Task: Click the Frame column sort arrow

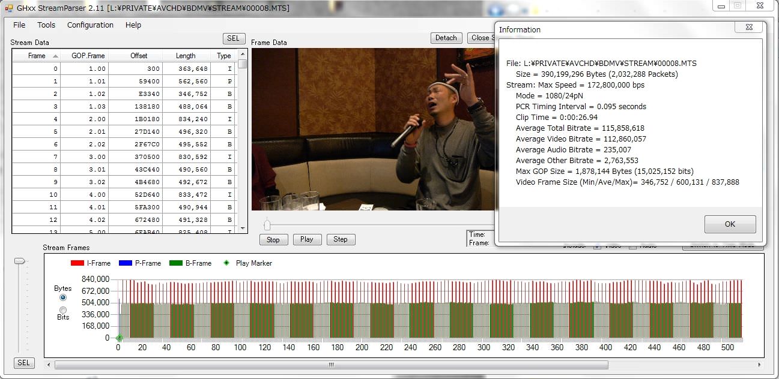Action: pyautogui.click(x=55, y=56)
